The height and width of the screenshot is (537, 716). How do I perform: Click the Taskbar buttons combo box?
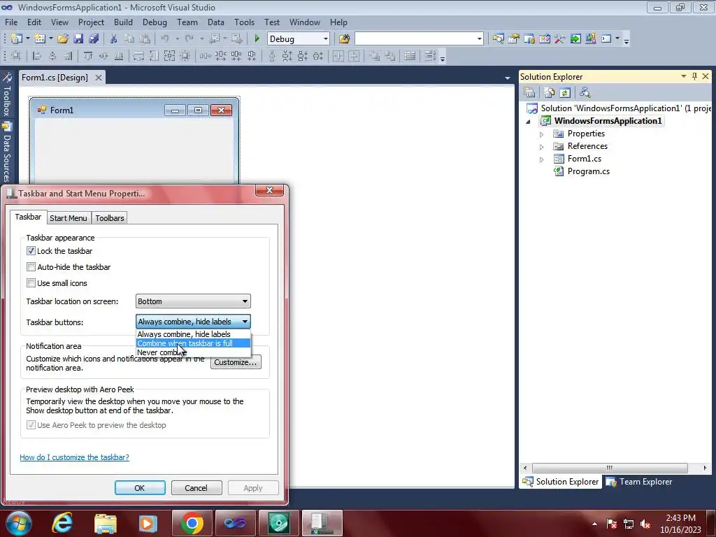point(193,322)
